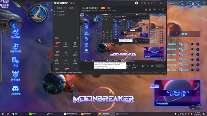The height and width of the screenshot is (116, 207).
Task: Open 主播任务 tool in 直播伴侣
Action: click(x=75, y=45)
